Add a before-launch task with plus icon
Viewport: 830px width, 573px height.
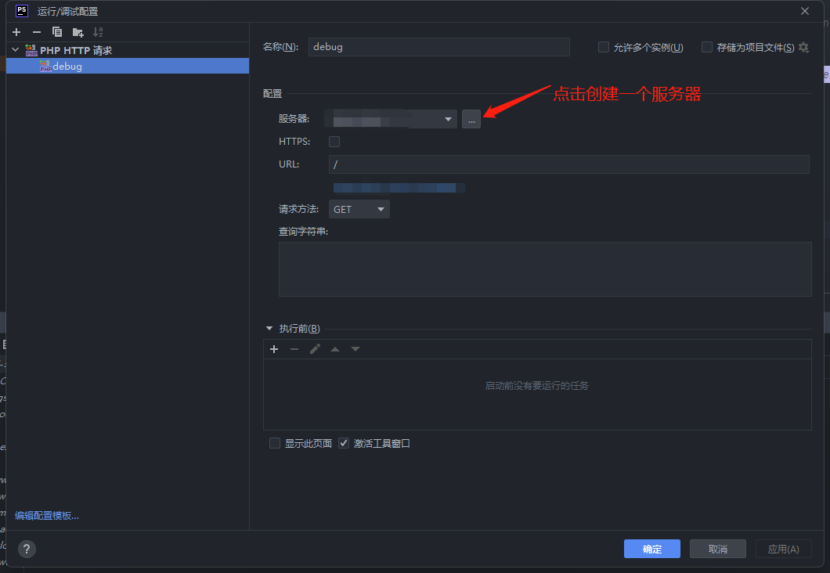274,349
